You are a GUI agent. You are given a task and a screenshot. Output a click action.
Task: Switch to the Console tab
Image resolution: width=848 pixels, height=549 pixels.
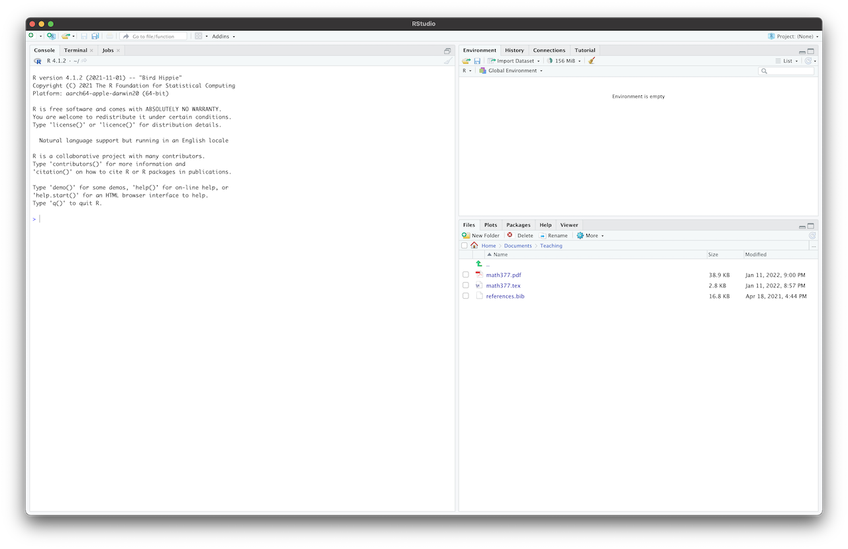pyautogui.click(x=44, y=50)
